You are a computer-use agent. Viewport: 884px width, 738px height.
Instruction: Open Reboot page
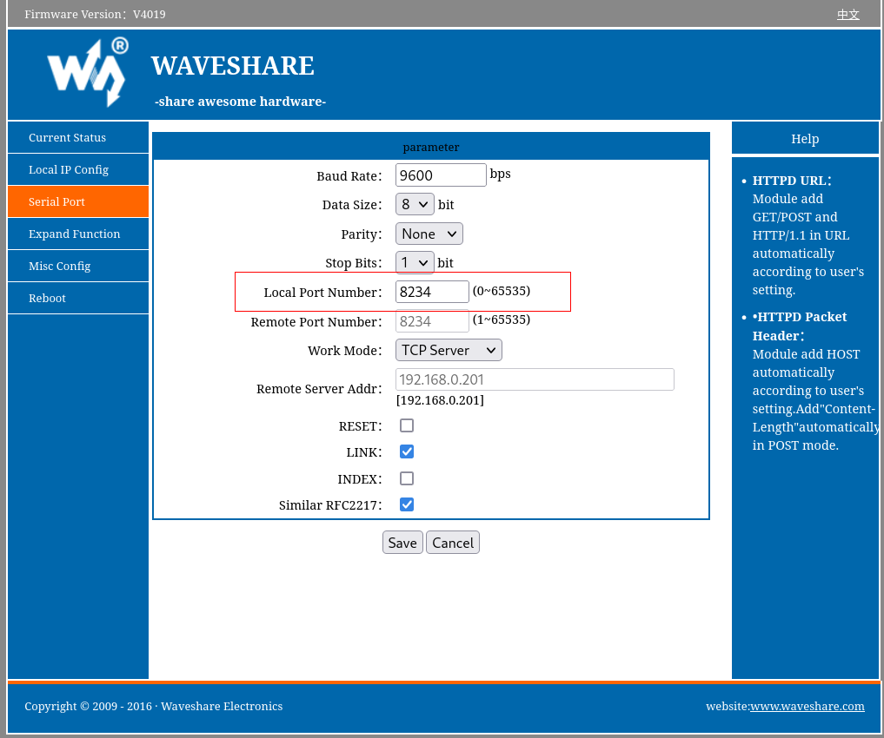click(78, 298)
